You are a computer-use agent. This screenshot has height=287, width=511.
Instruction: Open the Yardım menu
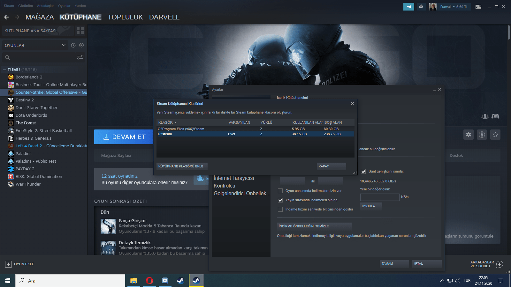[x=80, y=6]
